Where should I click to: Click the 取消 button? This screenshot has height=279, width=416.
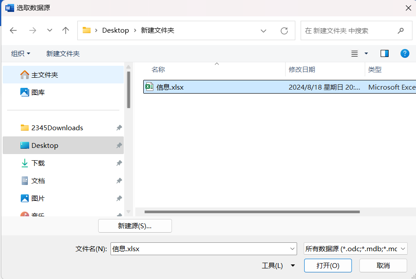(383, 265)
